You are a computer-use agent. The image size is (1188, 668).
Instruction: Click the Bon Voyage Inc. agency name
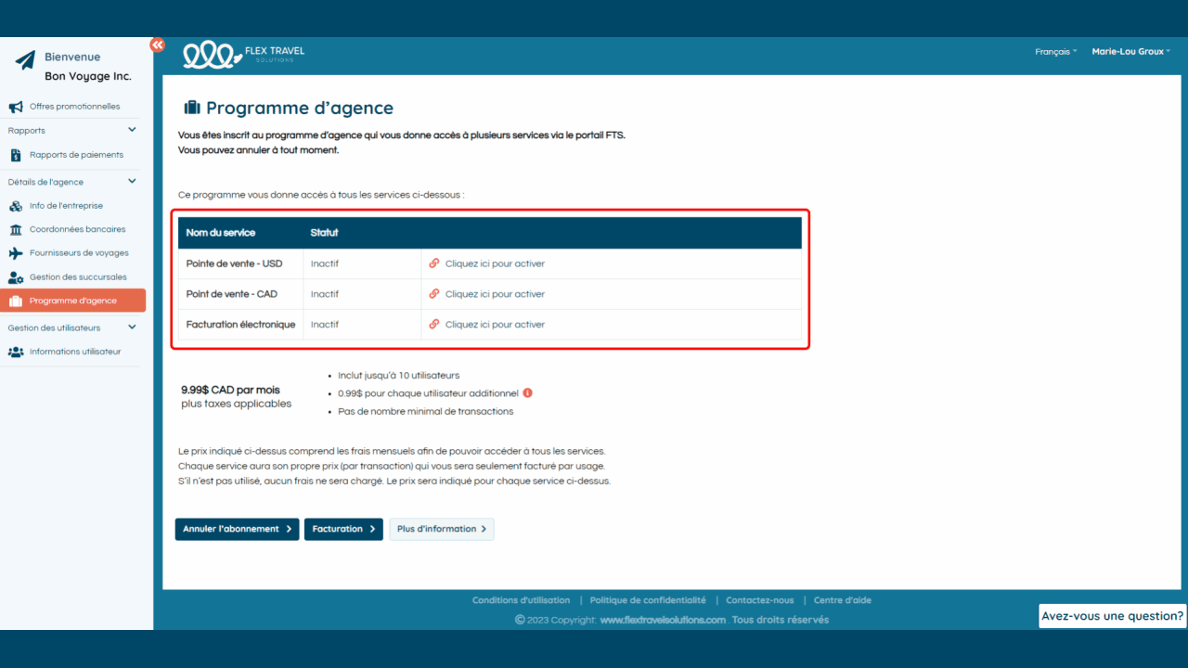(x=88, y=76)
